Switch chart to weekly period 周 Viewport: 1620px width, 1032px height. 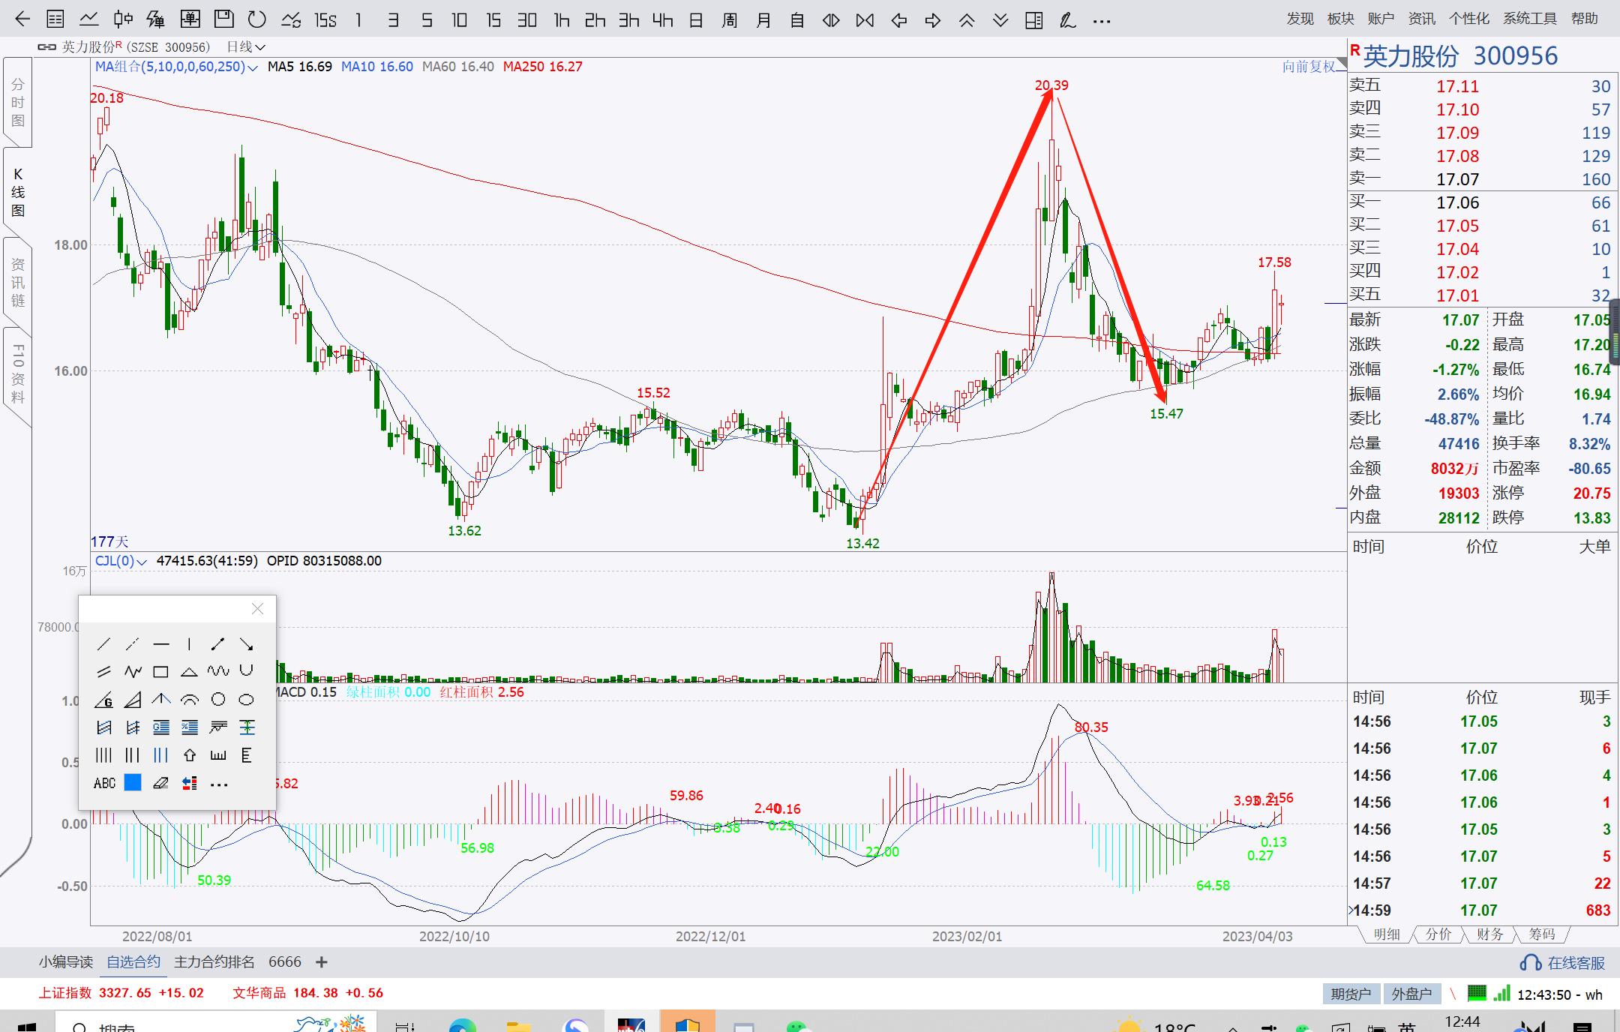(729, 20)
